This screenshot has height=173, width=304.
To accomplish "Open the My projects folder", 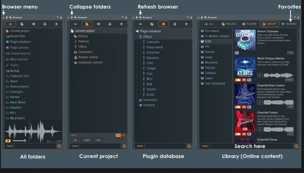I will (x=15, y=118).
